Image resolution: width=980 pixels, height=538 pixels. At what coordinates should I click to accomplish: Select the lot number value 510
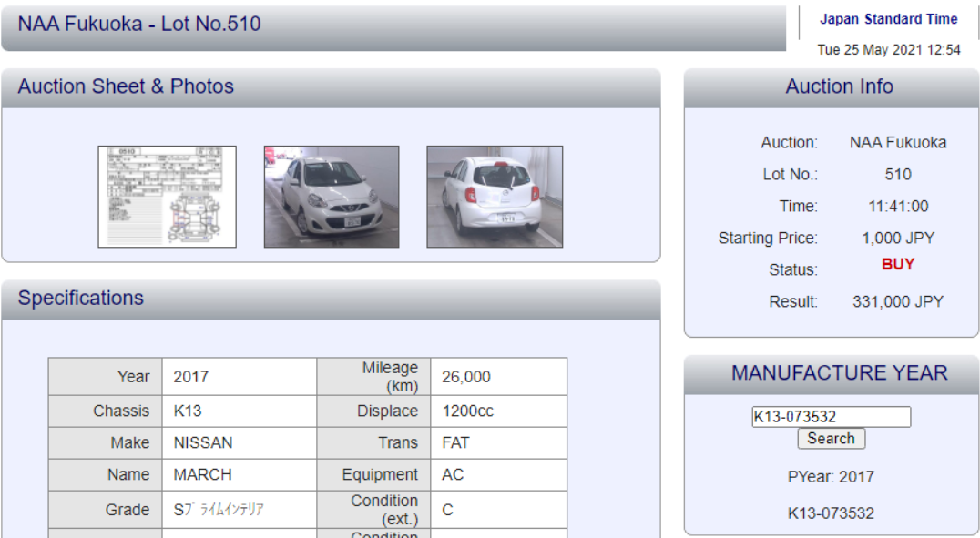pyautogui.click(x=897, y=175)
